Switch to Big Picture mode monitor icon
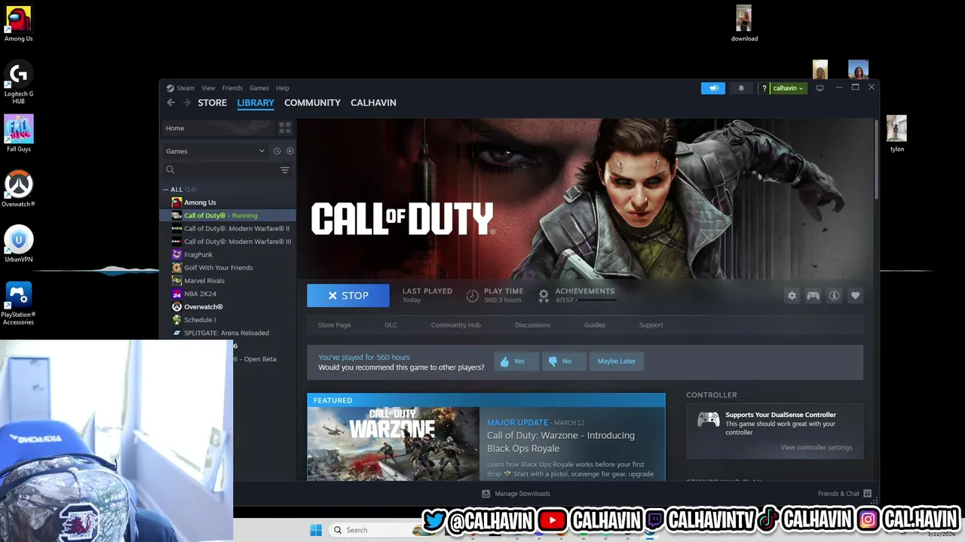 (819, 88)
